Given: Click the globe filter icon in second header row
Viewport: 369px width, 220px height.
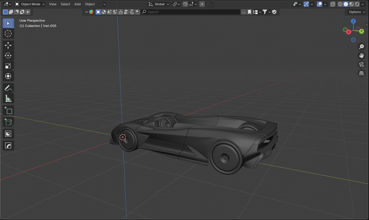Looking at the screenshot, I should coord(115,12).
